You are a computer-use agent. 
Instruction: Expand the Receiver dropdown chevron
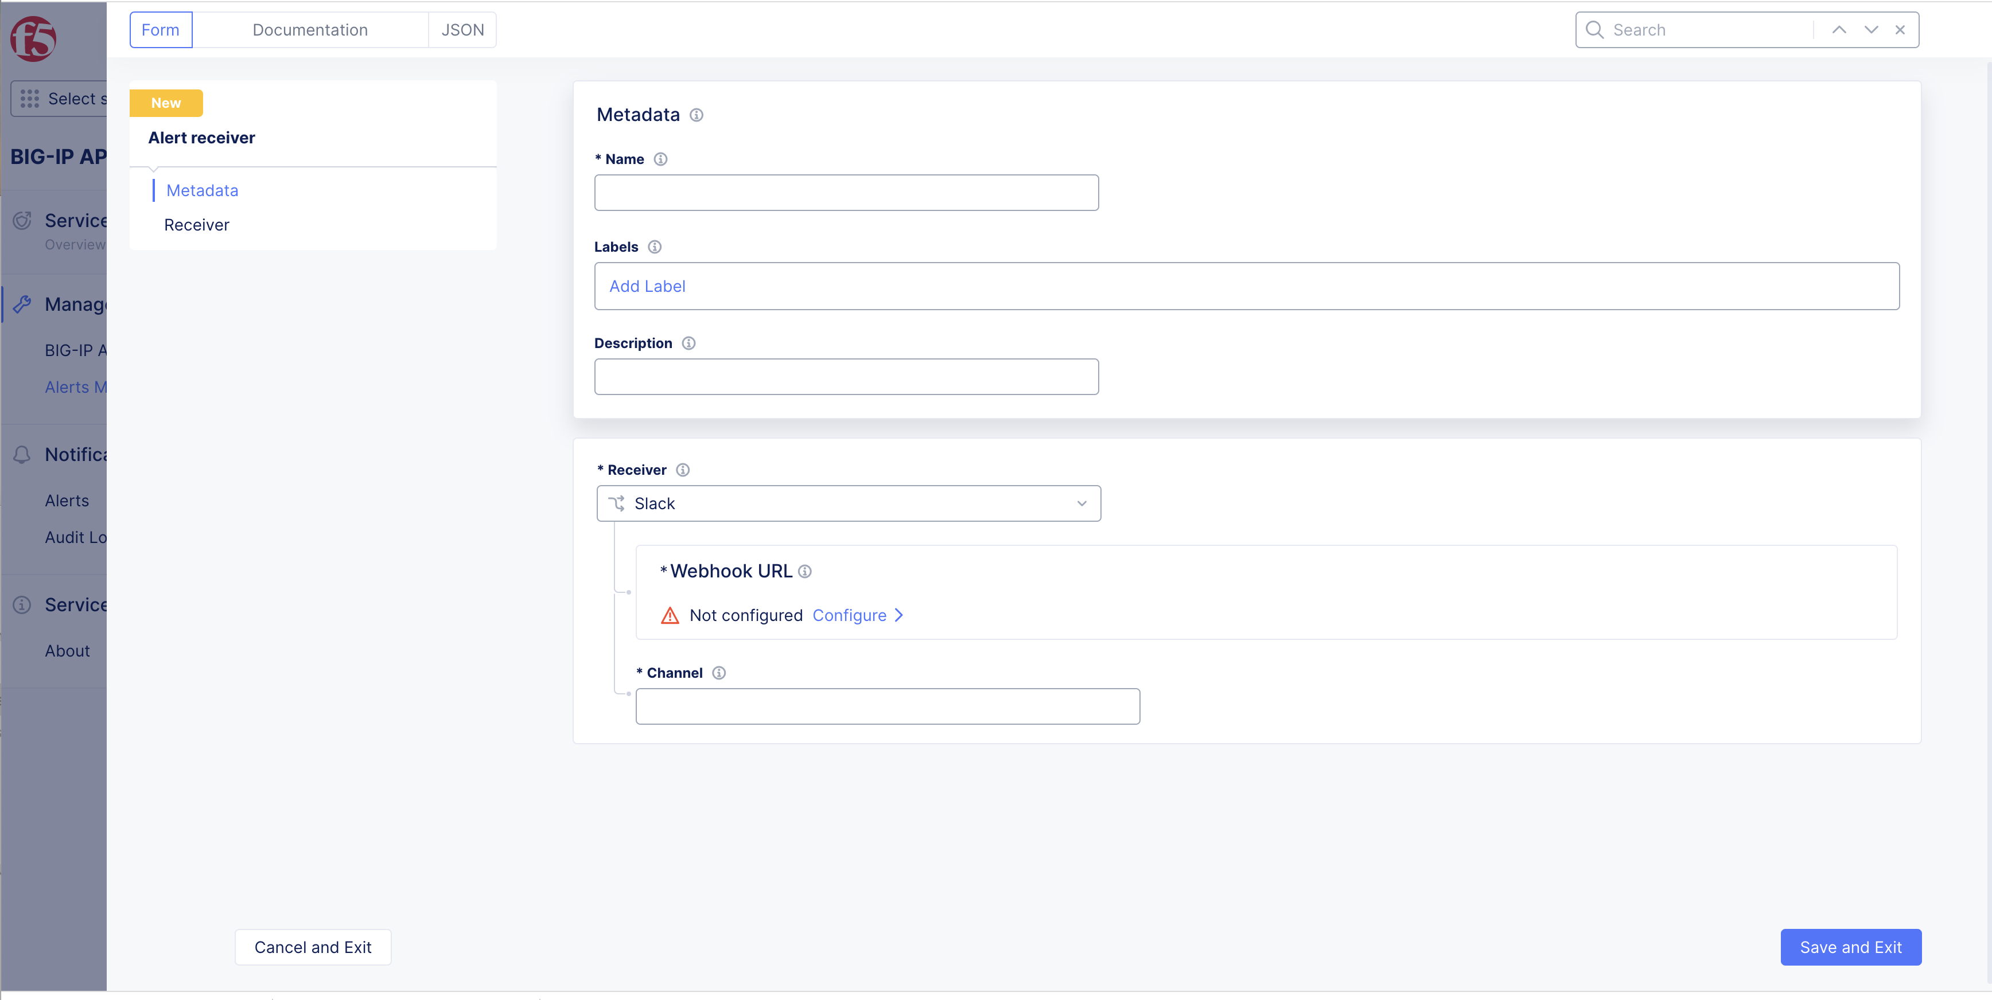pyautogui.click(x=1081, y=504)
